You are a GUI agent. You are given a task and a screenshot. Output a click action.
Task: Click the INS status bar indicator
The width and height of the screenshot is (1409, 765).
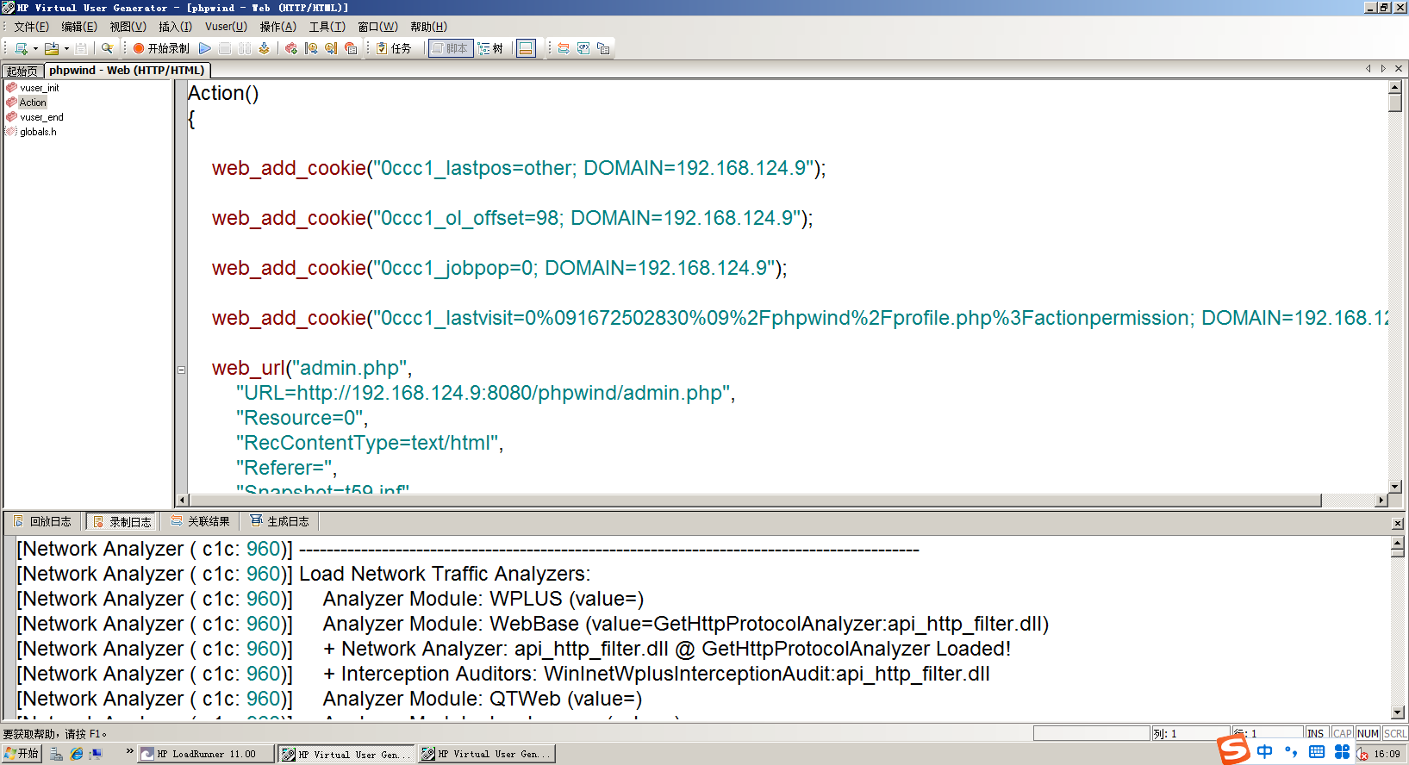pyautogui.click(x=1315, y=734)
